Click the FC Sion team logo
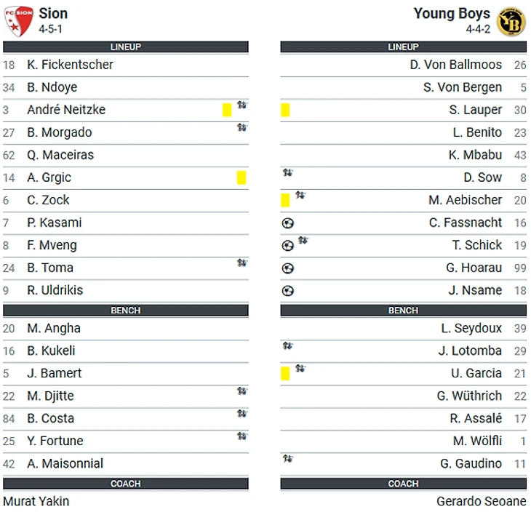This screenshot has width=531, height=512. click(x=18, y=20)
